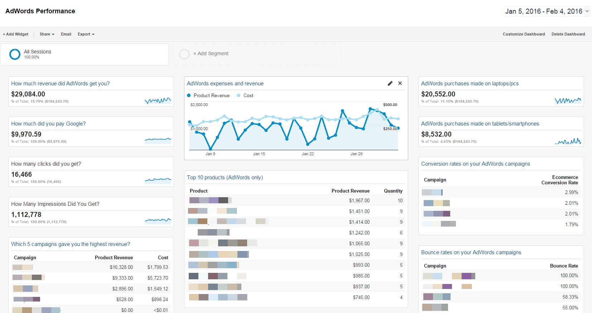The width and height of the screenshot is (592, 313).
Task: Click the product row with $1,967.00 revenue
Action: coord(296,200)
